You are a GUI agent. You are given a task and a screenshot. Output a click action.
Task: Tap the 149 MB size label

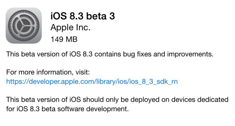click(64, 40)
